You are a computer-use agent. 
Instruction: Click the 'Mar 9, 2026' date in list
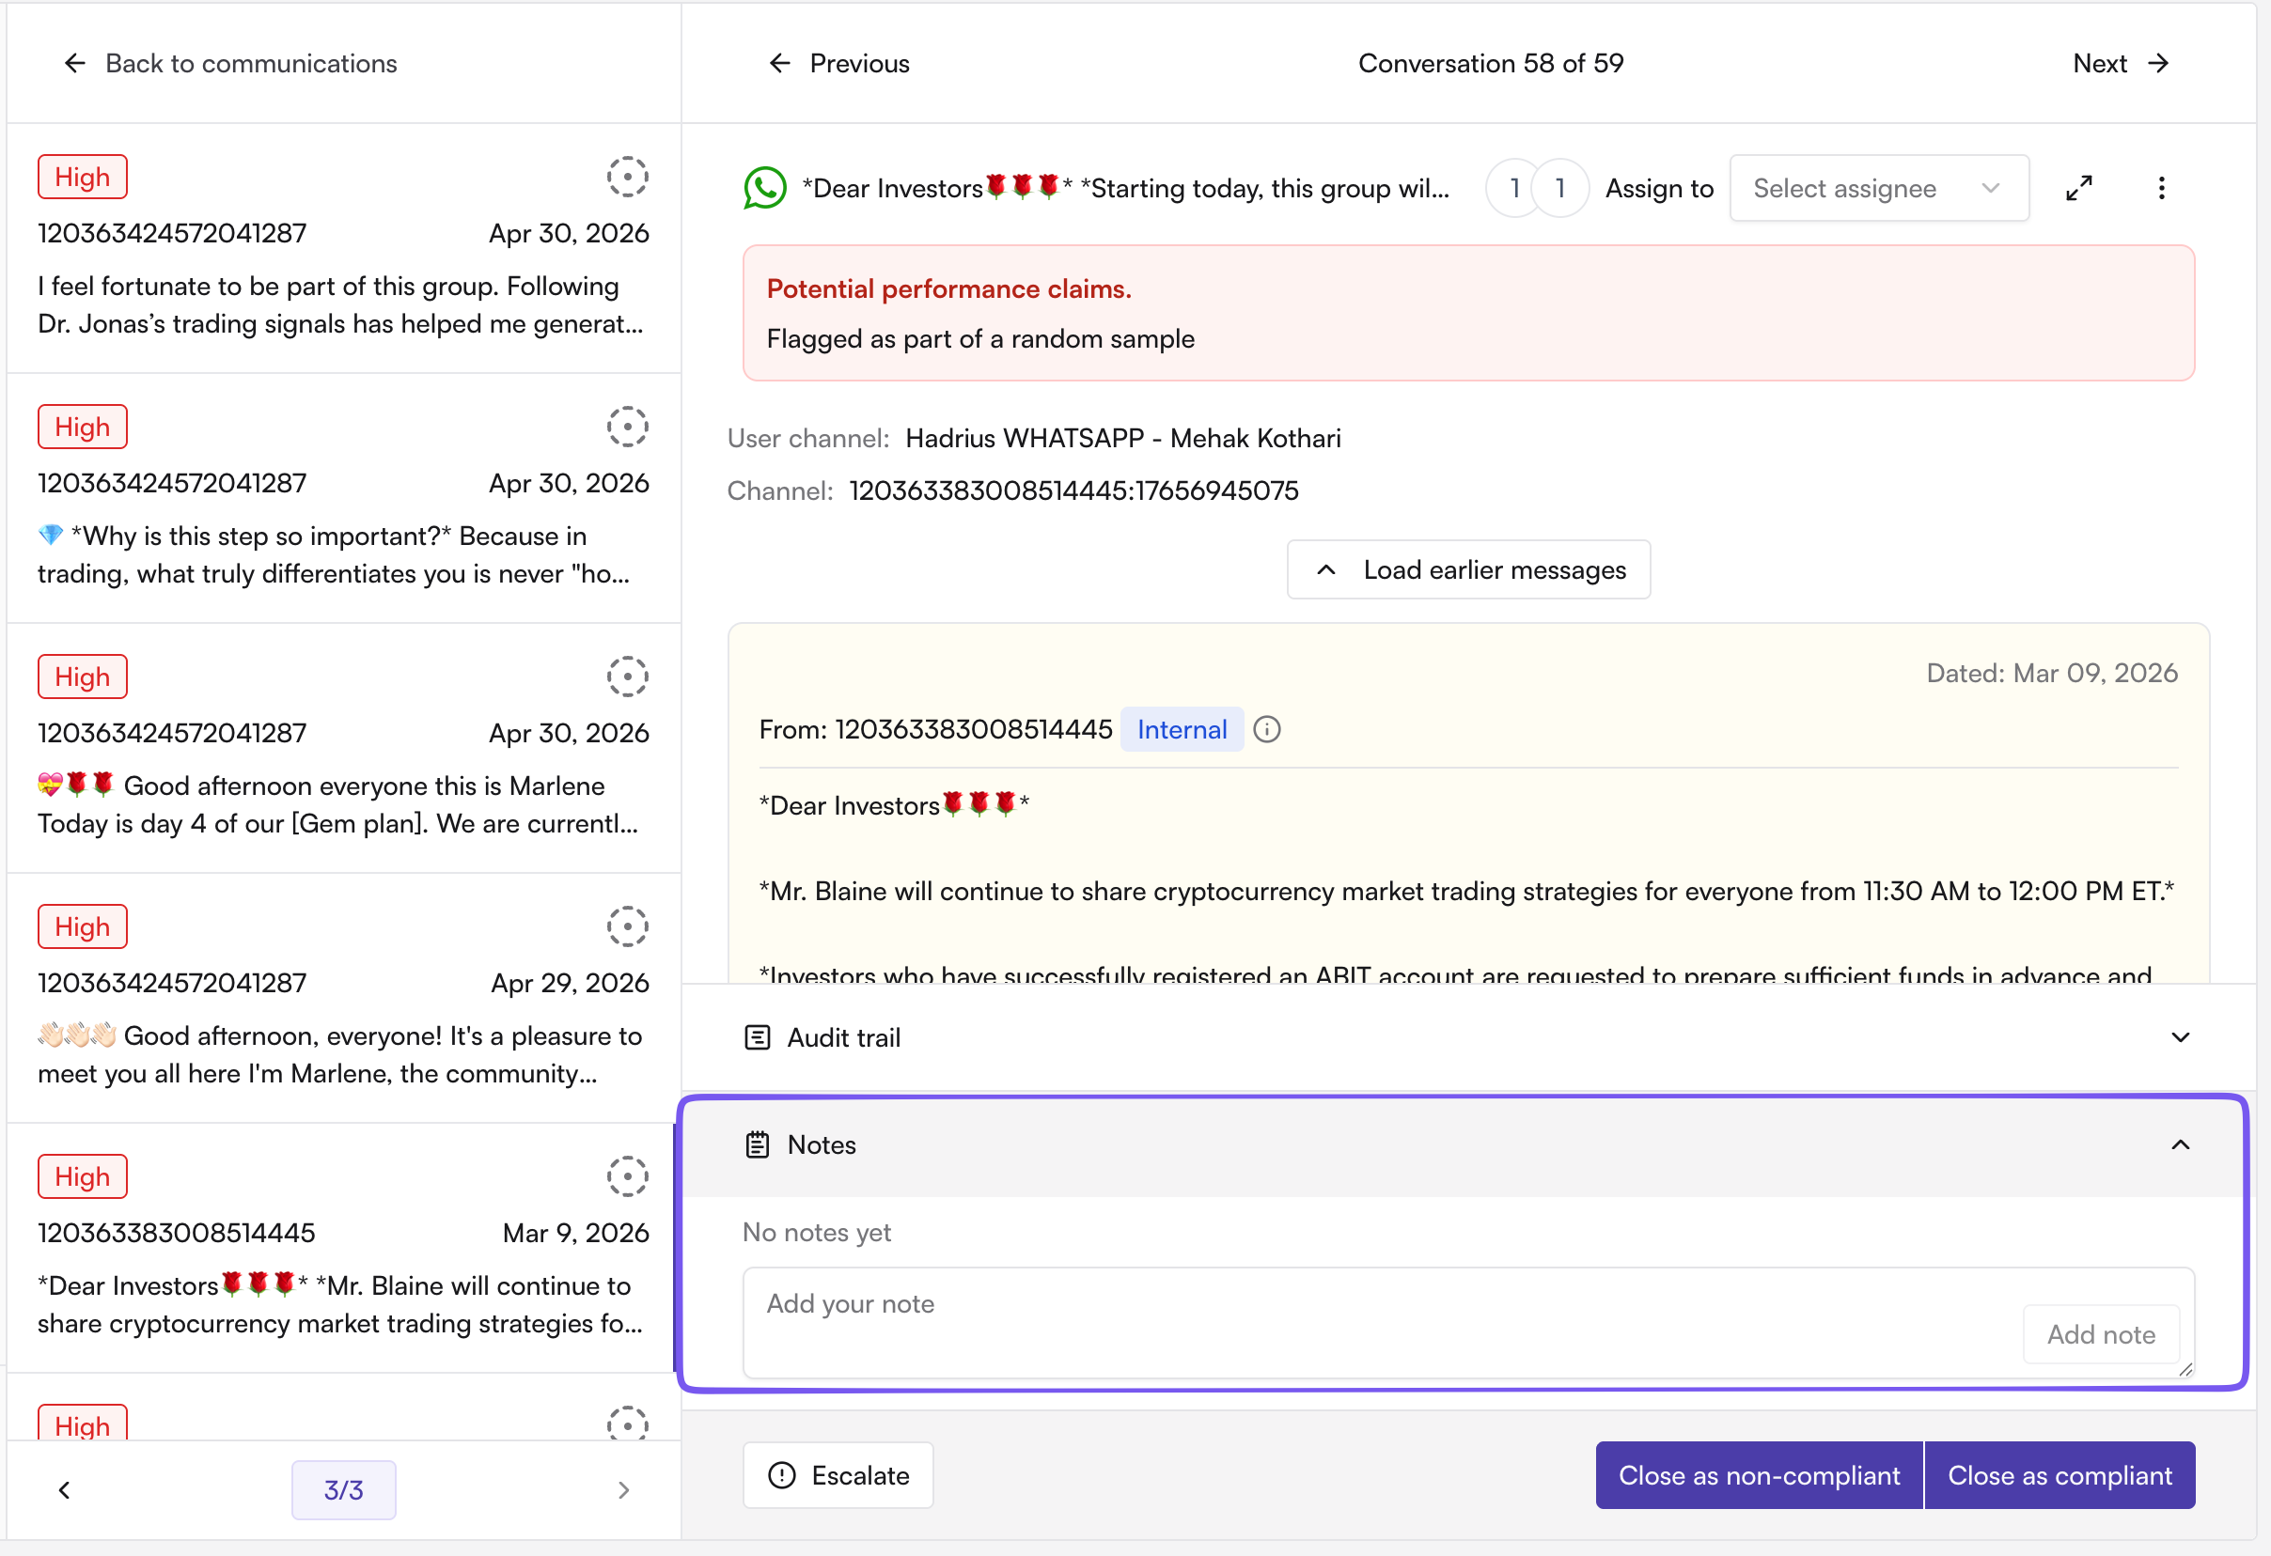575,1233
